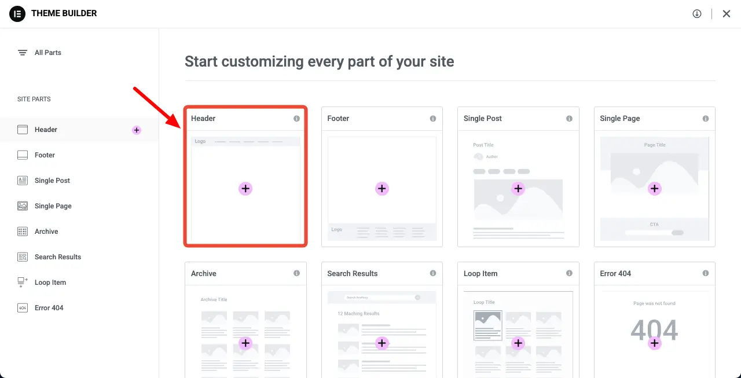This screenshot has width=741, height=378.
Task: Click info icon on Error 404 card
Action: click(x=706, y=273)
